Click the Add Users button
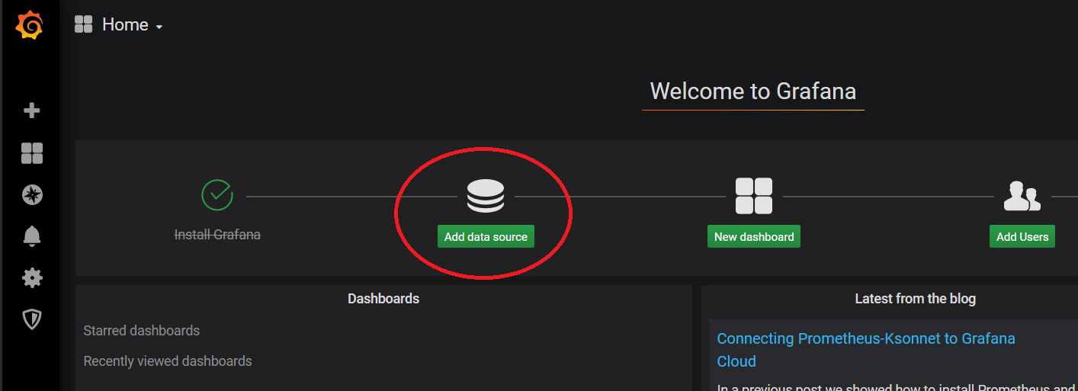1078x391 pixels. click(x=1022, y=236)
